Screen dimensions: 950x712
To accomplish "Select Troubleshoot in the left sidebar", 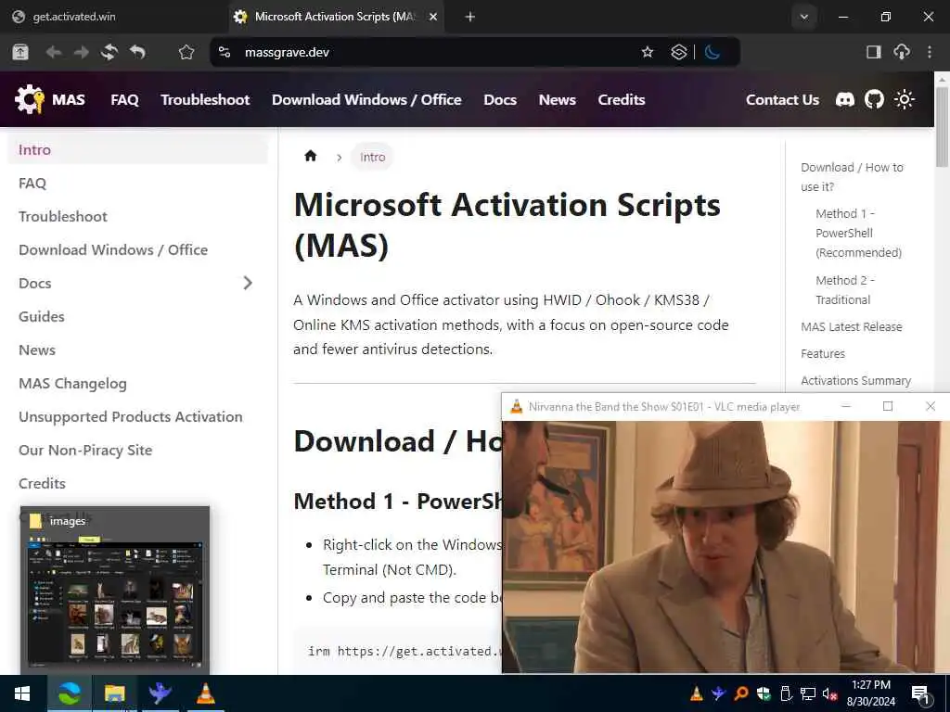I will point(137,216).
